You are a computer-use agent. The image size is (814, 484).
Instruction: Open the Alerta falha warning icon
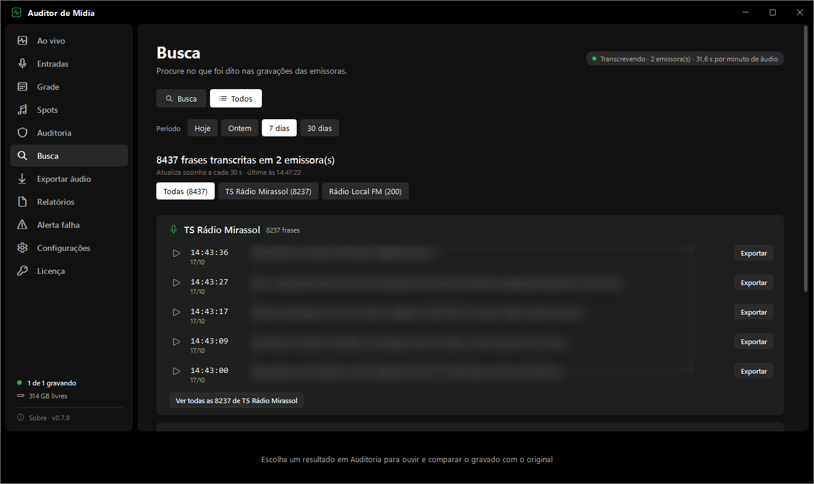(x=22, y=225)
